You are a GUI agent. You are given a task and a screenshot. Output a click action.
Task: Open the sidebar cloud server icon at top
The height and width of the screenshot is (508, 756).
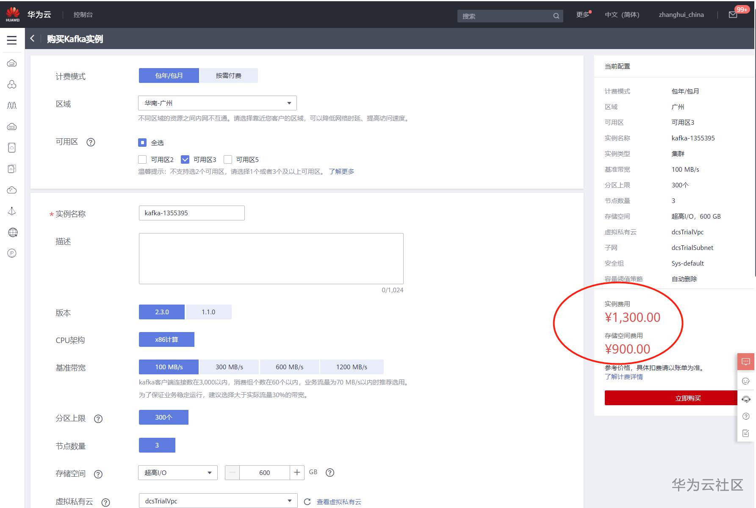coord(12,63)
